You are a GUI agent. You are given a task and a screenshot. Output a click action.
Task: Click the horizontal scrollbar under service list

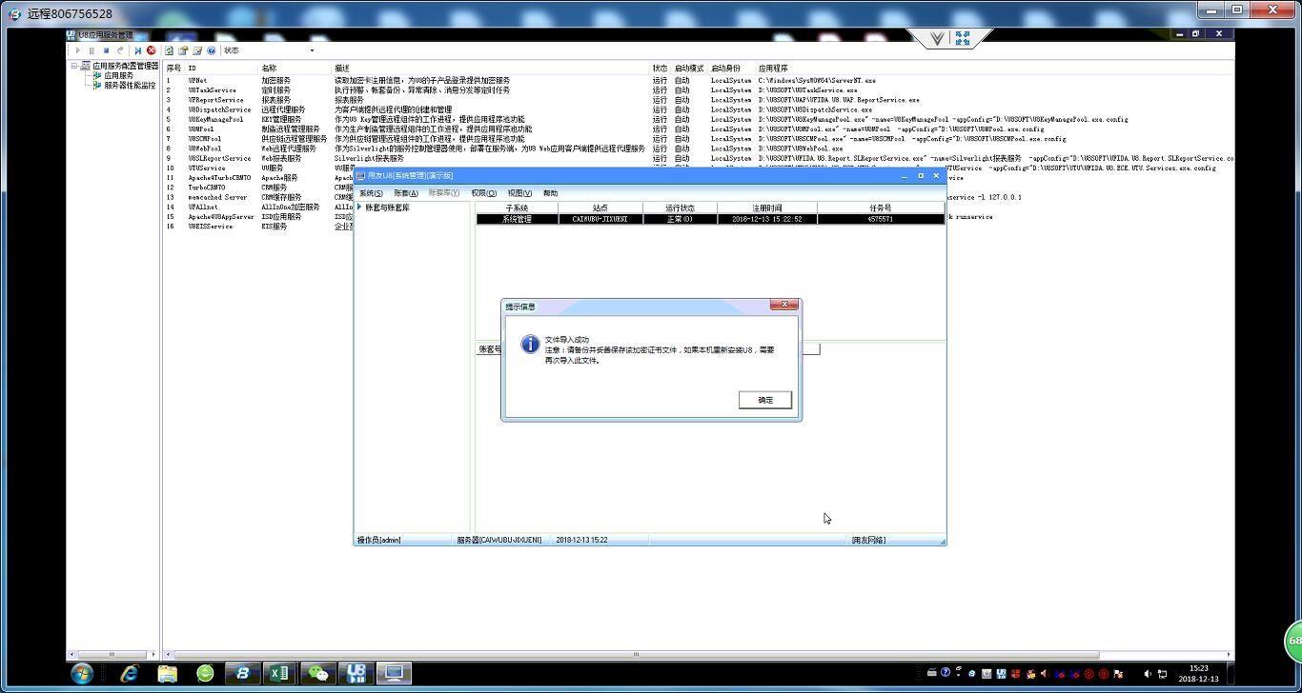click(x=637, y=654)
